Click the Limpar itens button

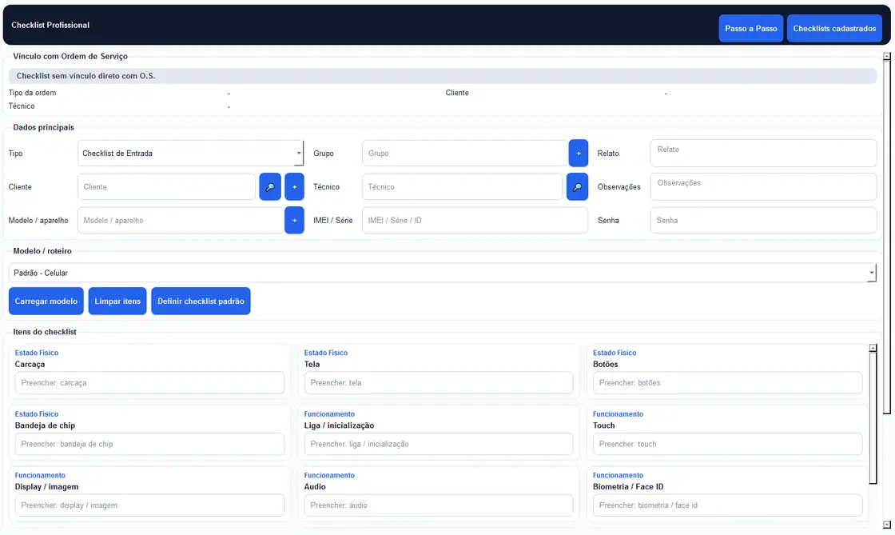click(117, 301)
